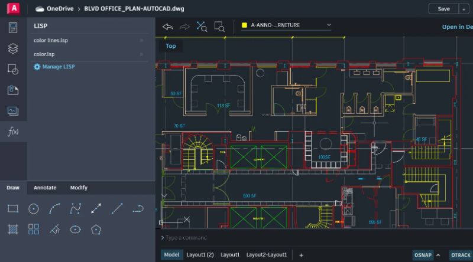The image size is (473, 262).
Task: Open options for color.lsp
Action: (141, 54)
